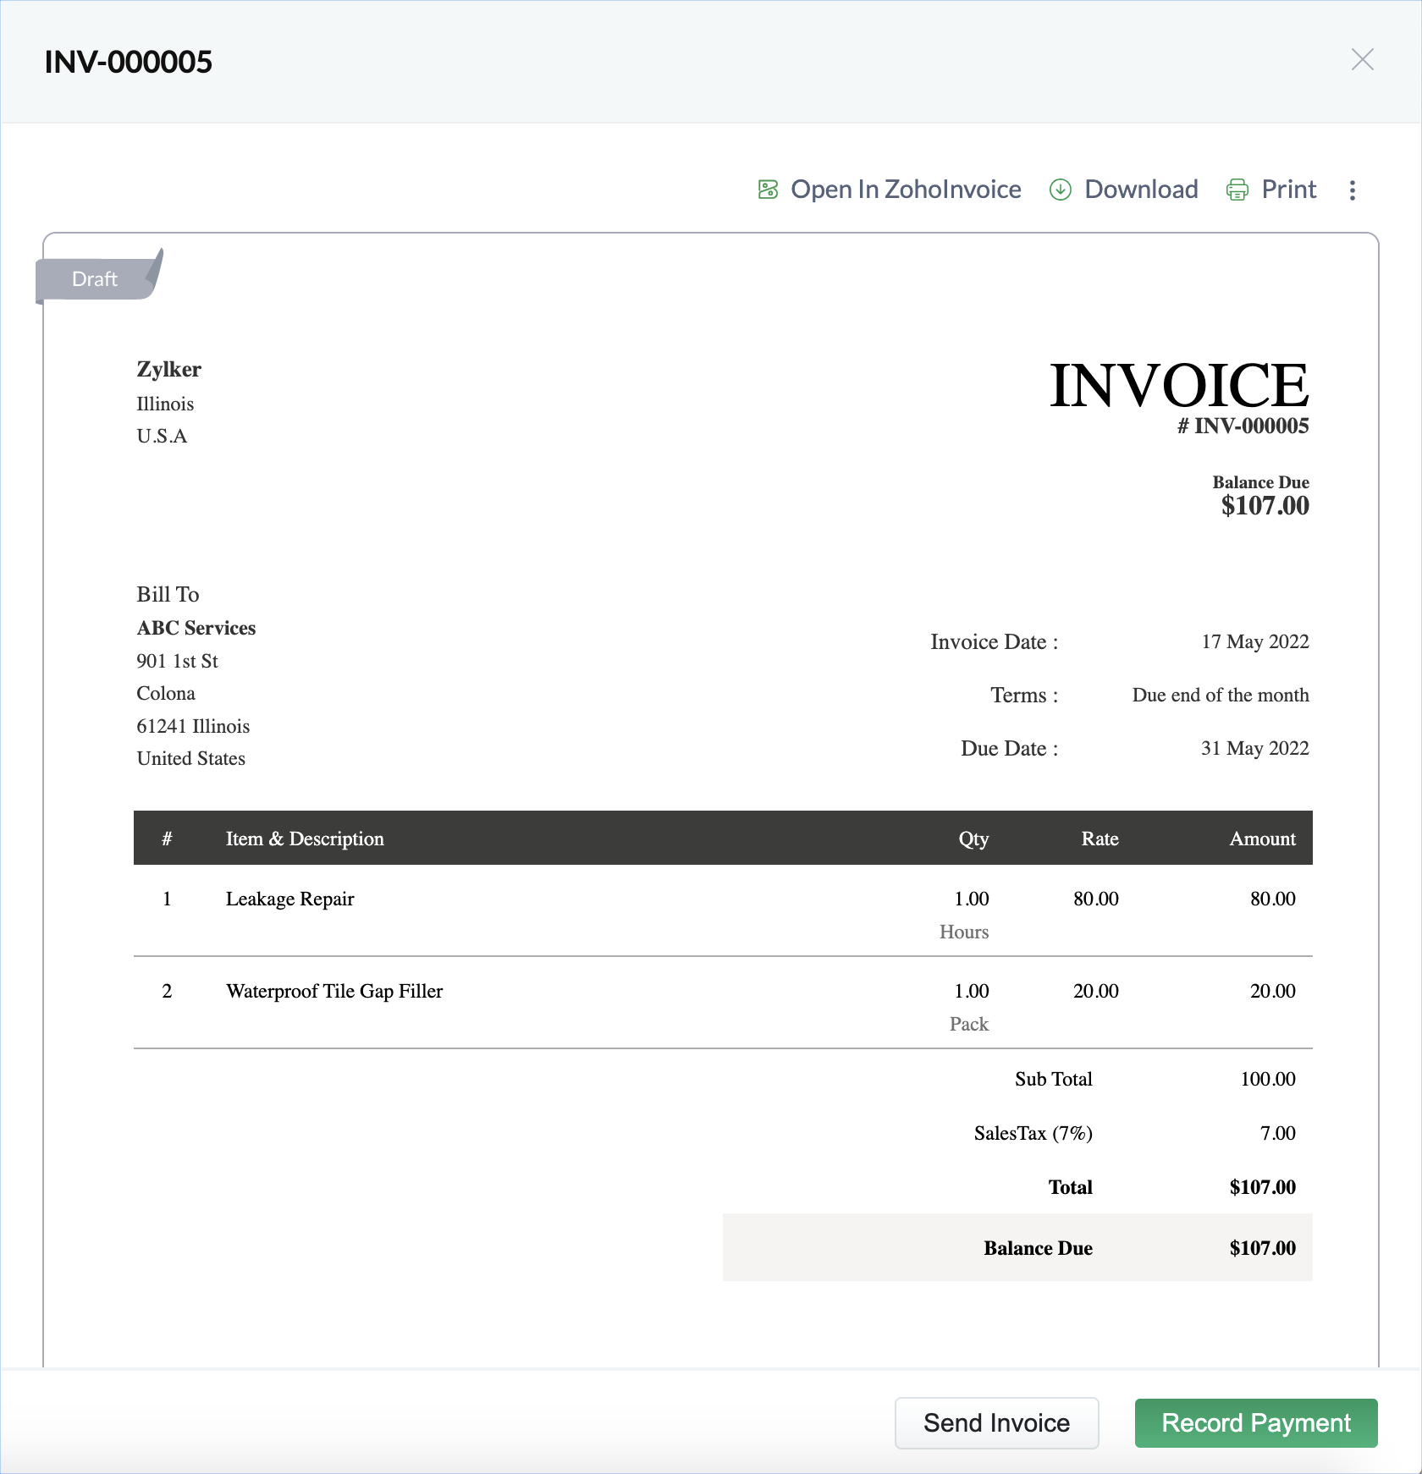Click the printer icon
The width and height of the screenshot is (1422, 1474).
(x=1237, y=190)
